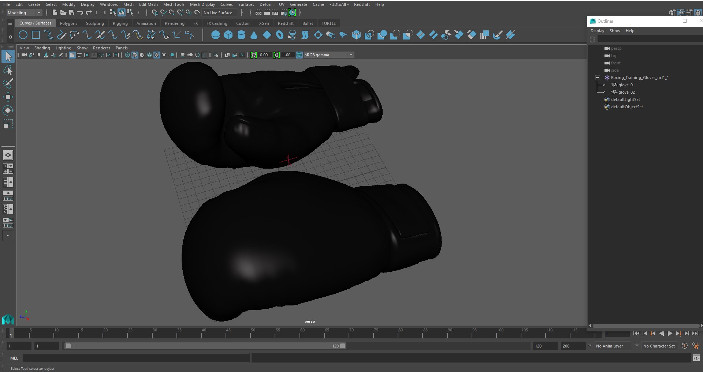Toggle the viewport grid display
703x372 pixels.
coord(72,55)
